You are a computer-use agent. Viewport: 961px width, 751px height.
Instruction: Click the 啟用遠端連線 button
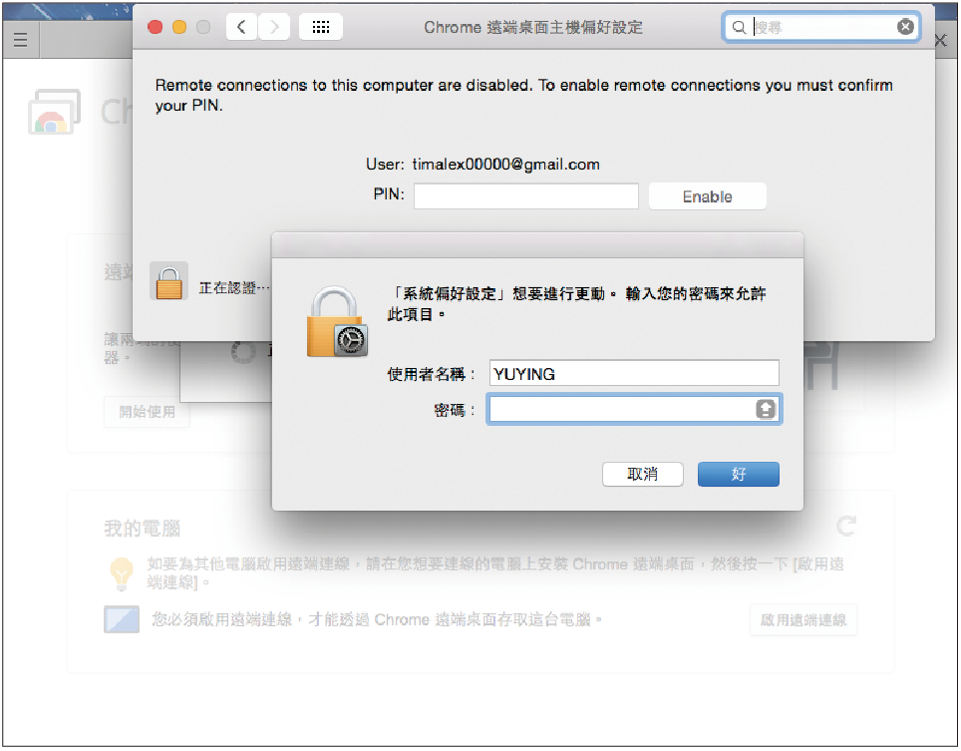[802, 619]
